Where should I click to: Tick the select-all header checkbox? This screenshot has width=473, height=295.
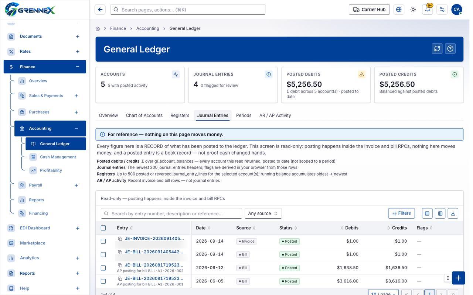click(103, 228)
